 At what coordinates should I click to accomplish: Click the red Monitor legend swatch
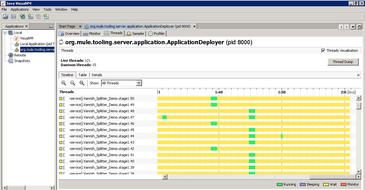[x=343, y=184]
